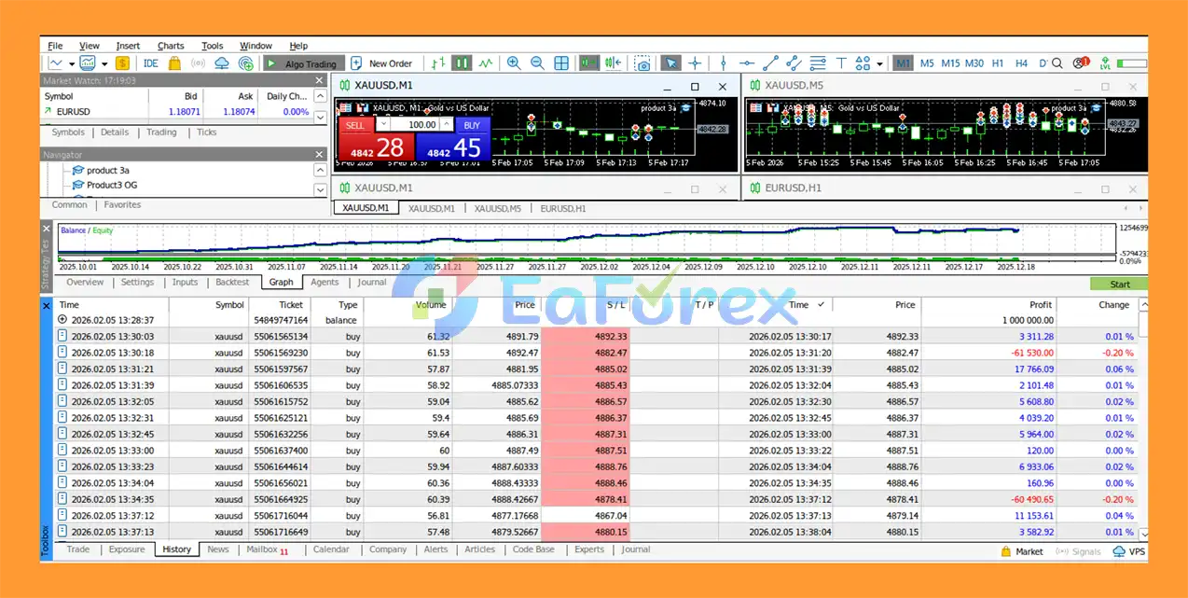Image resolution: width=1188 pixels, height=598 pixels.
Task: Click the auto-scroll chart toolbar icon
Action: pos(588,63)
